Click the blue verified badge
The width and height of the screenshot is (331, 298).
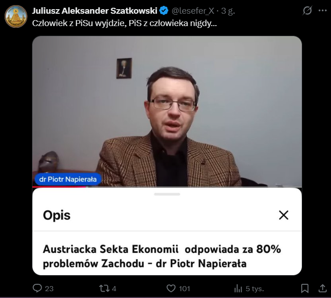[164, 11]
